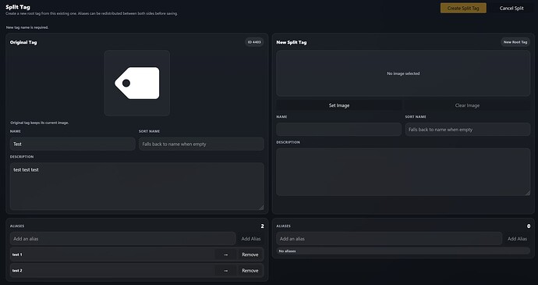The image size is (538, 285).
Task: Click the 'test 1' alias row label
Action: (x=17, y=255)
